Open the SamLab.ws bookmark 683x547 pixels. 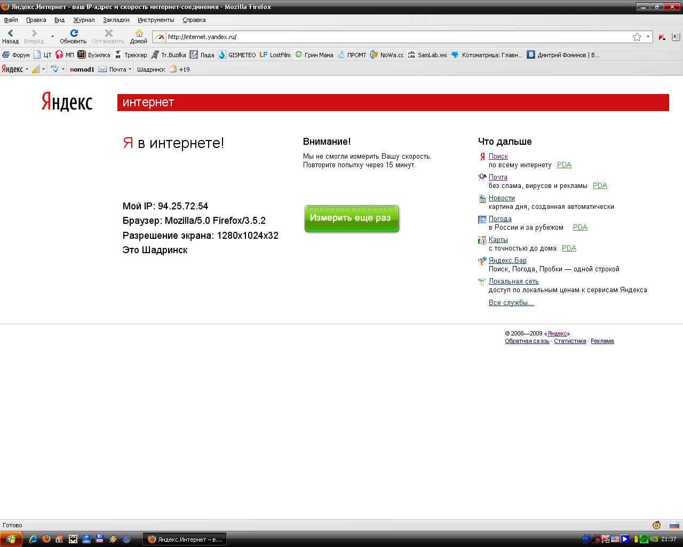pyautogui.click(x=427, y=54)
